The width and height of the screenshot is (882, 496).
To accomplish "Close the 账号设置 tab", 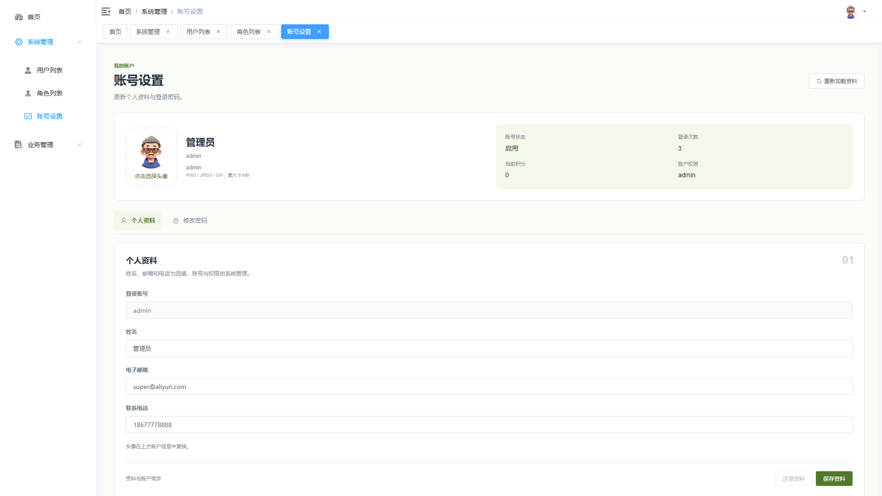I will [319, 32].
